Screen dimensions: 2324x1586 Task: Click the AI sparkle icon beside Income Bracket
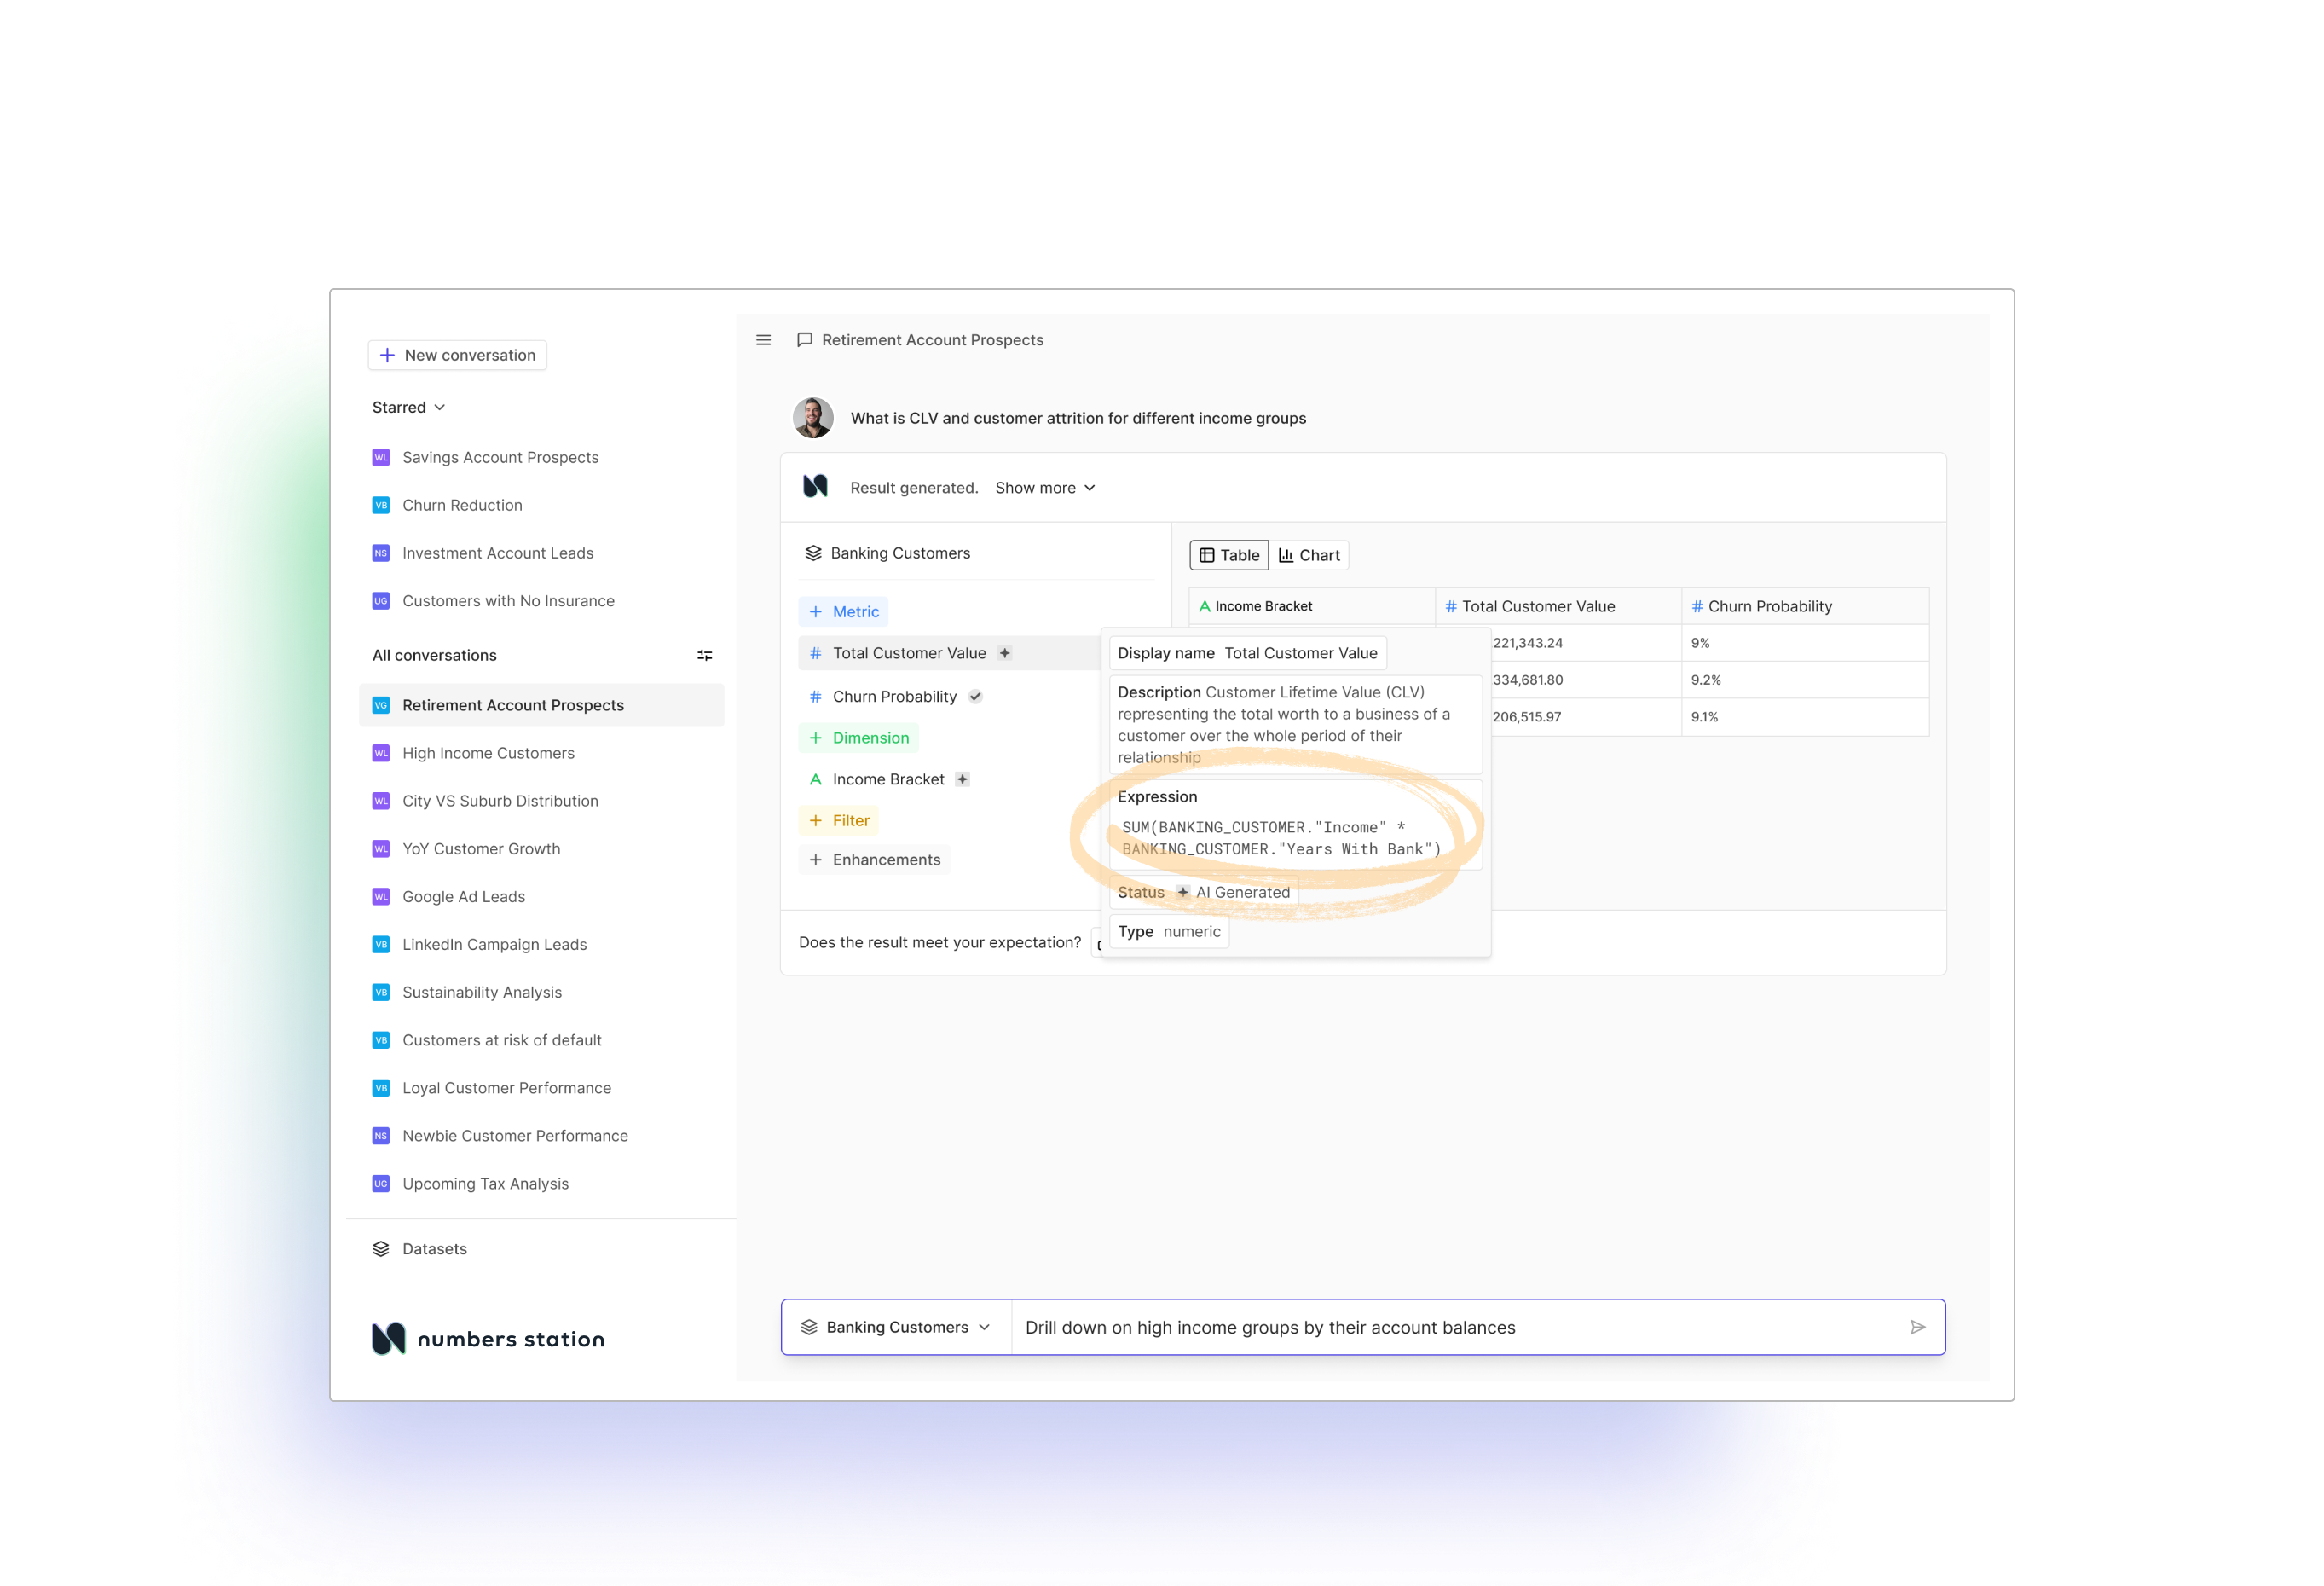962,779
